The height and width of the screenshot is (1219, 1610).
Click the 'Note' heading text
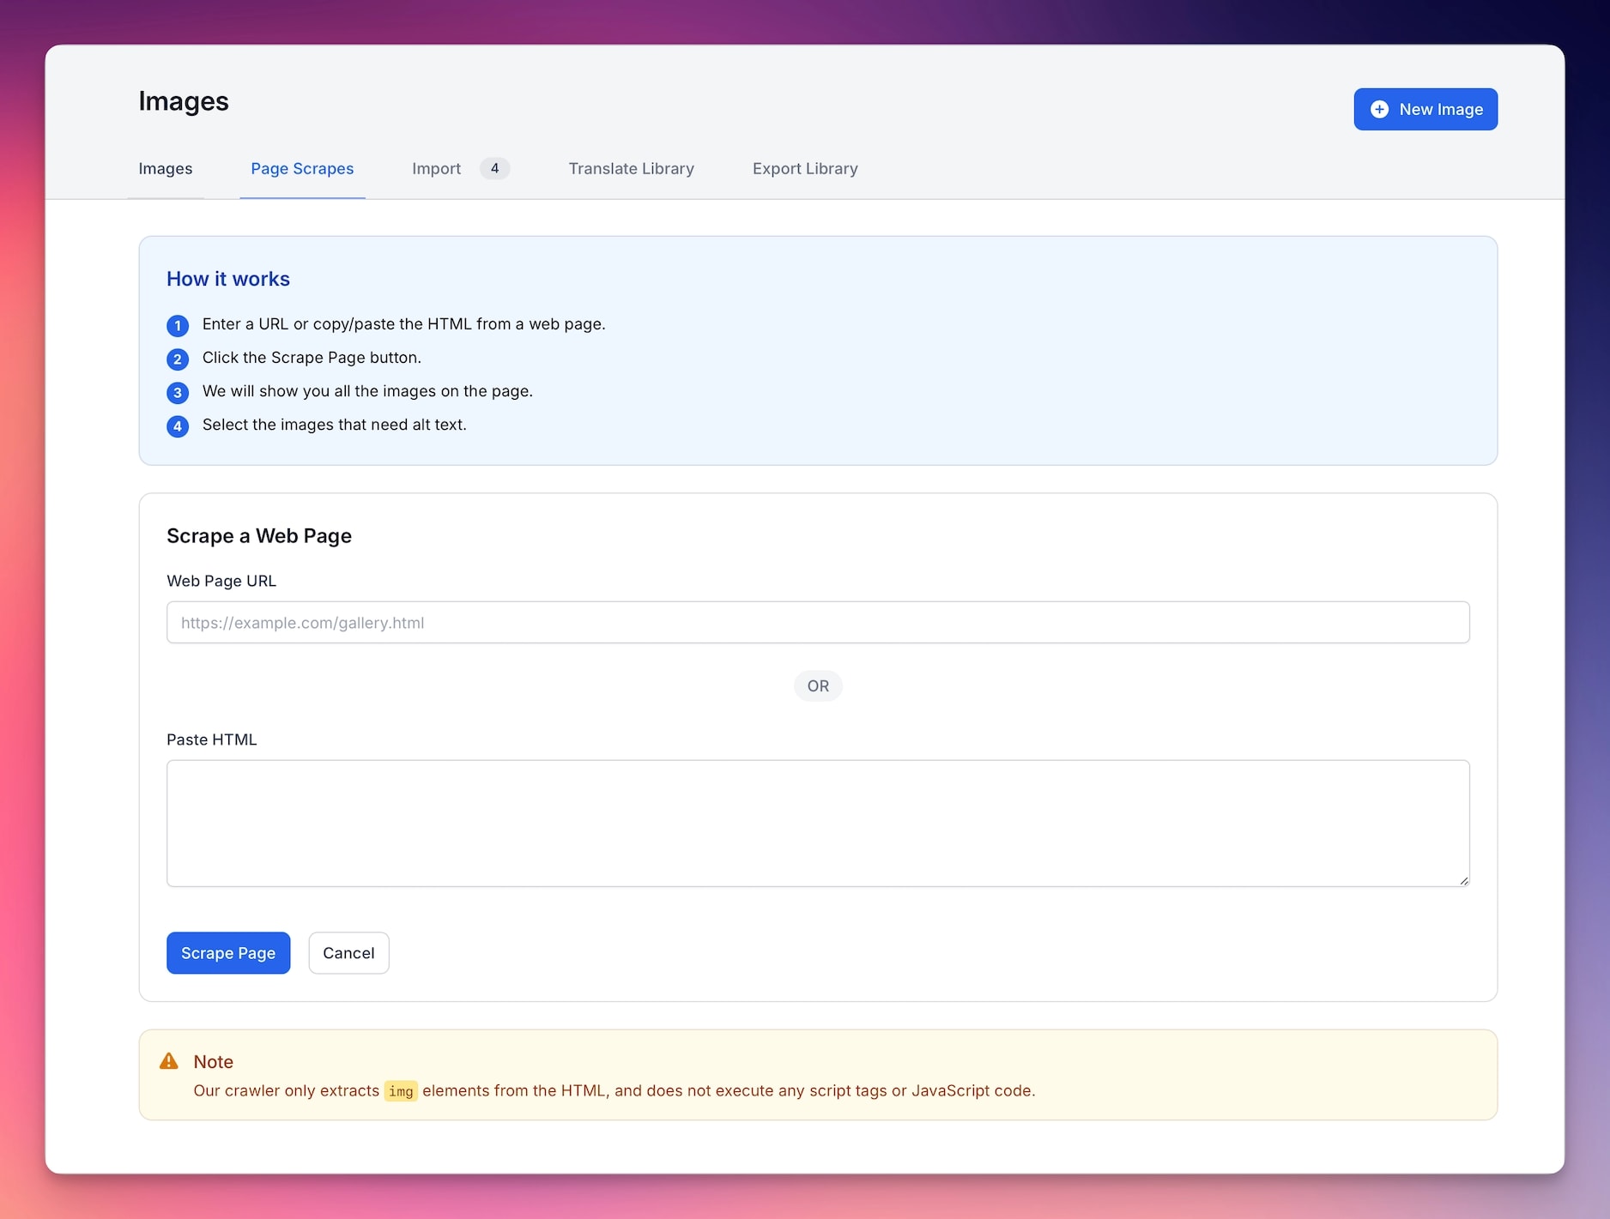point(214,1062)
